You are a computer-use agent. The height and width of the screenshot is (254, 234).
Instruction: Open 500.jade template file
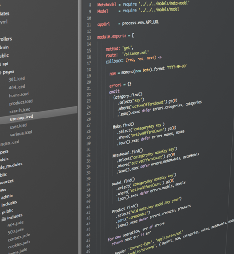(16, 231)
